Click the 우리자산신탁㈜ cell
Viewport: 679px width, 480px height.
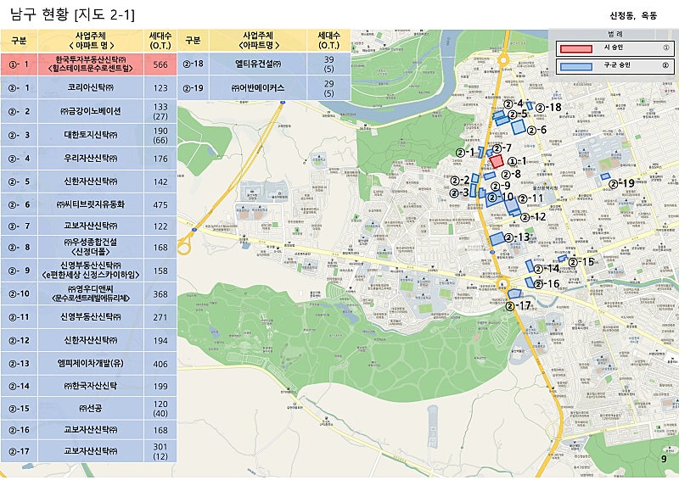91,159
